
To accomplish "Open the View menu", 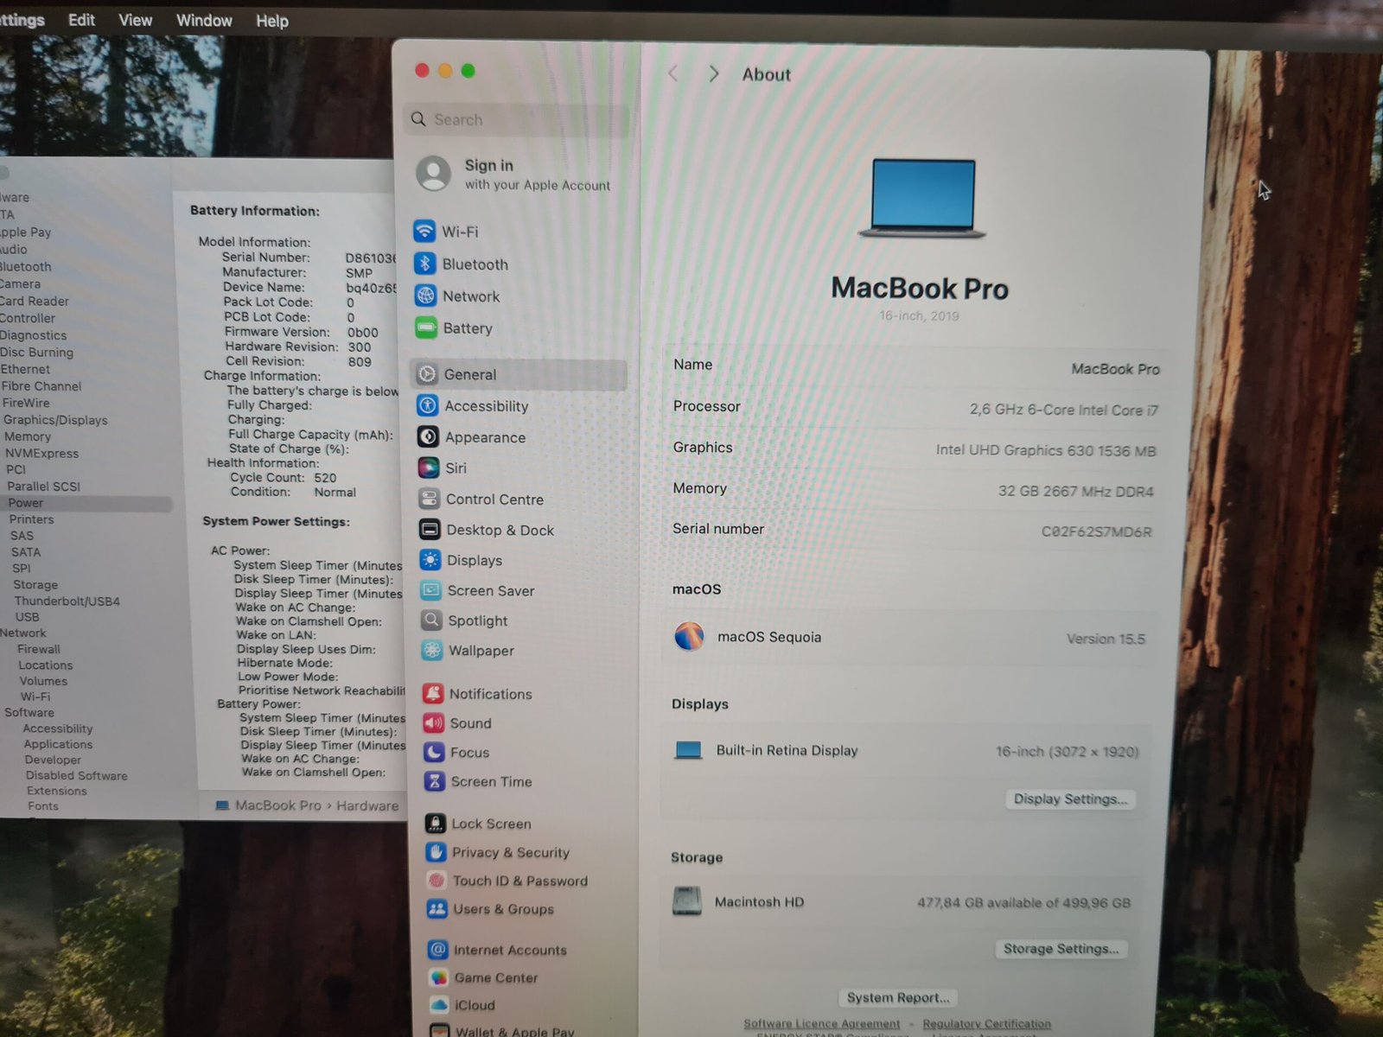I will [x=135, y=20].
